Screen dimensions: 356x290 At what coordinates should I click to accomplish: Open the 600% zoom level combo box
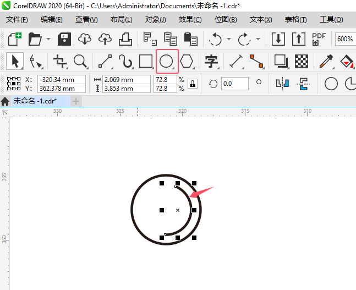coord(346,39)
